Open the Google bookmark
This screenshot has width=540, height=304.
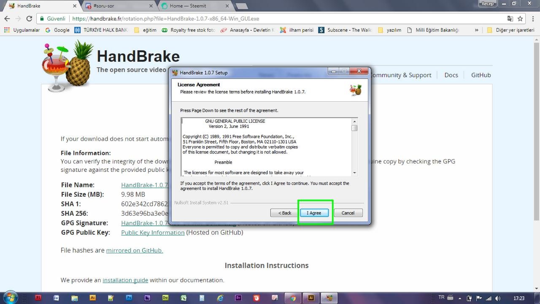point(57,30)
